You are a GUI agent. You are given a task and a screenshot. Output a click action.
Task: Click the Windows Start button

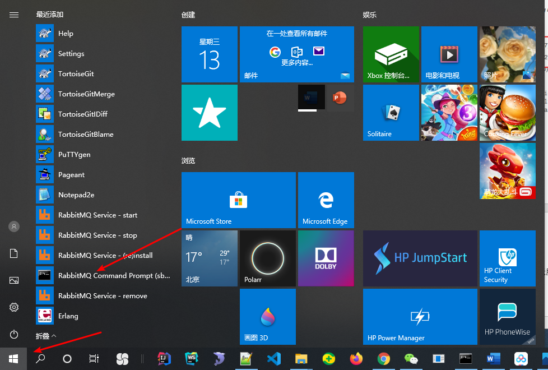[13, 359]
